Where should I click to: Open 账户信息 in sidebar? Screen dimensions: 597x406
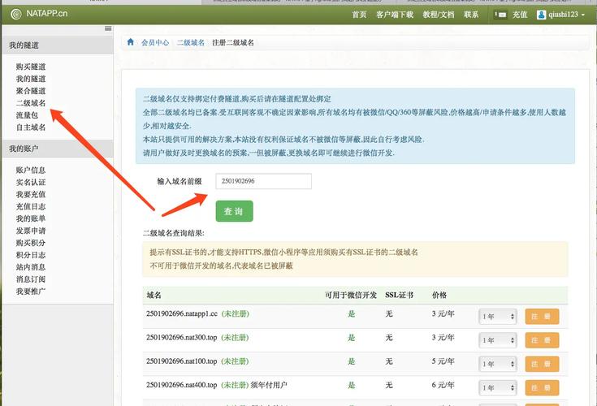click(x=31, y=170)
